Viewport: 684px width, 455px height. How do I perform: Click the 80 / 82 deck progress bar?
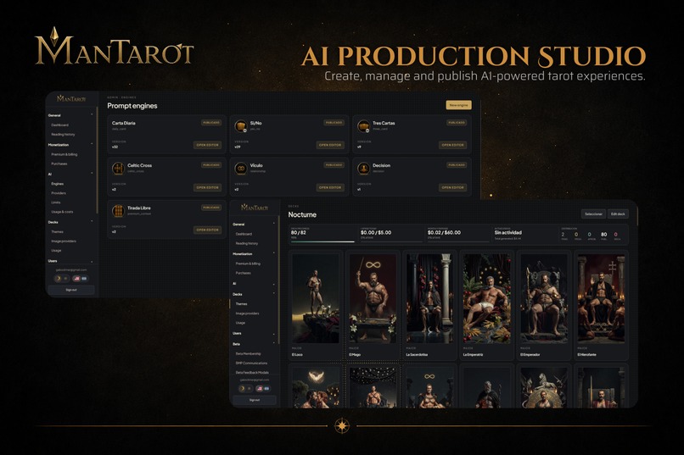[322, 241]
